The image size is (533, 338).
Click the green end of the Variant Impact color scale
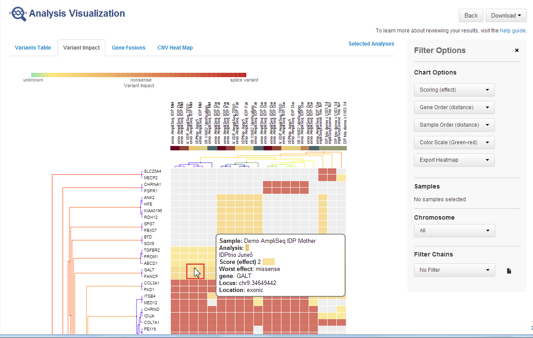tap(34, 75)
